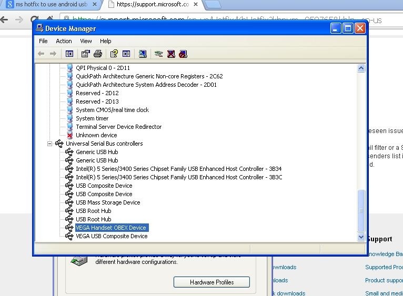The image size is (403, 296).
Task: Select Terminal Server Device Redirector
Action: (118, 127)
